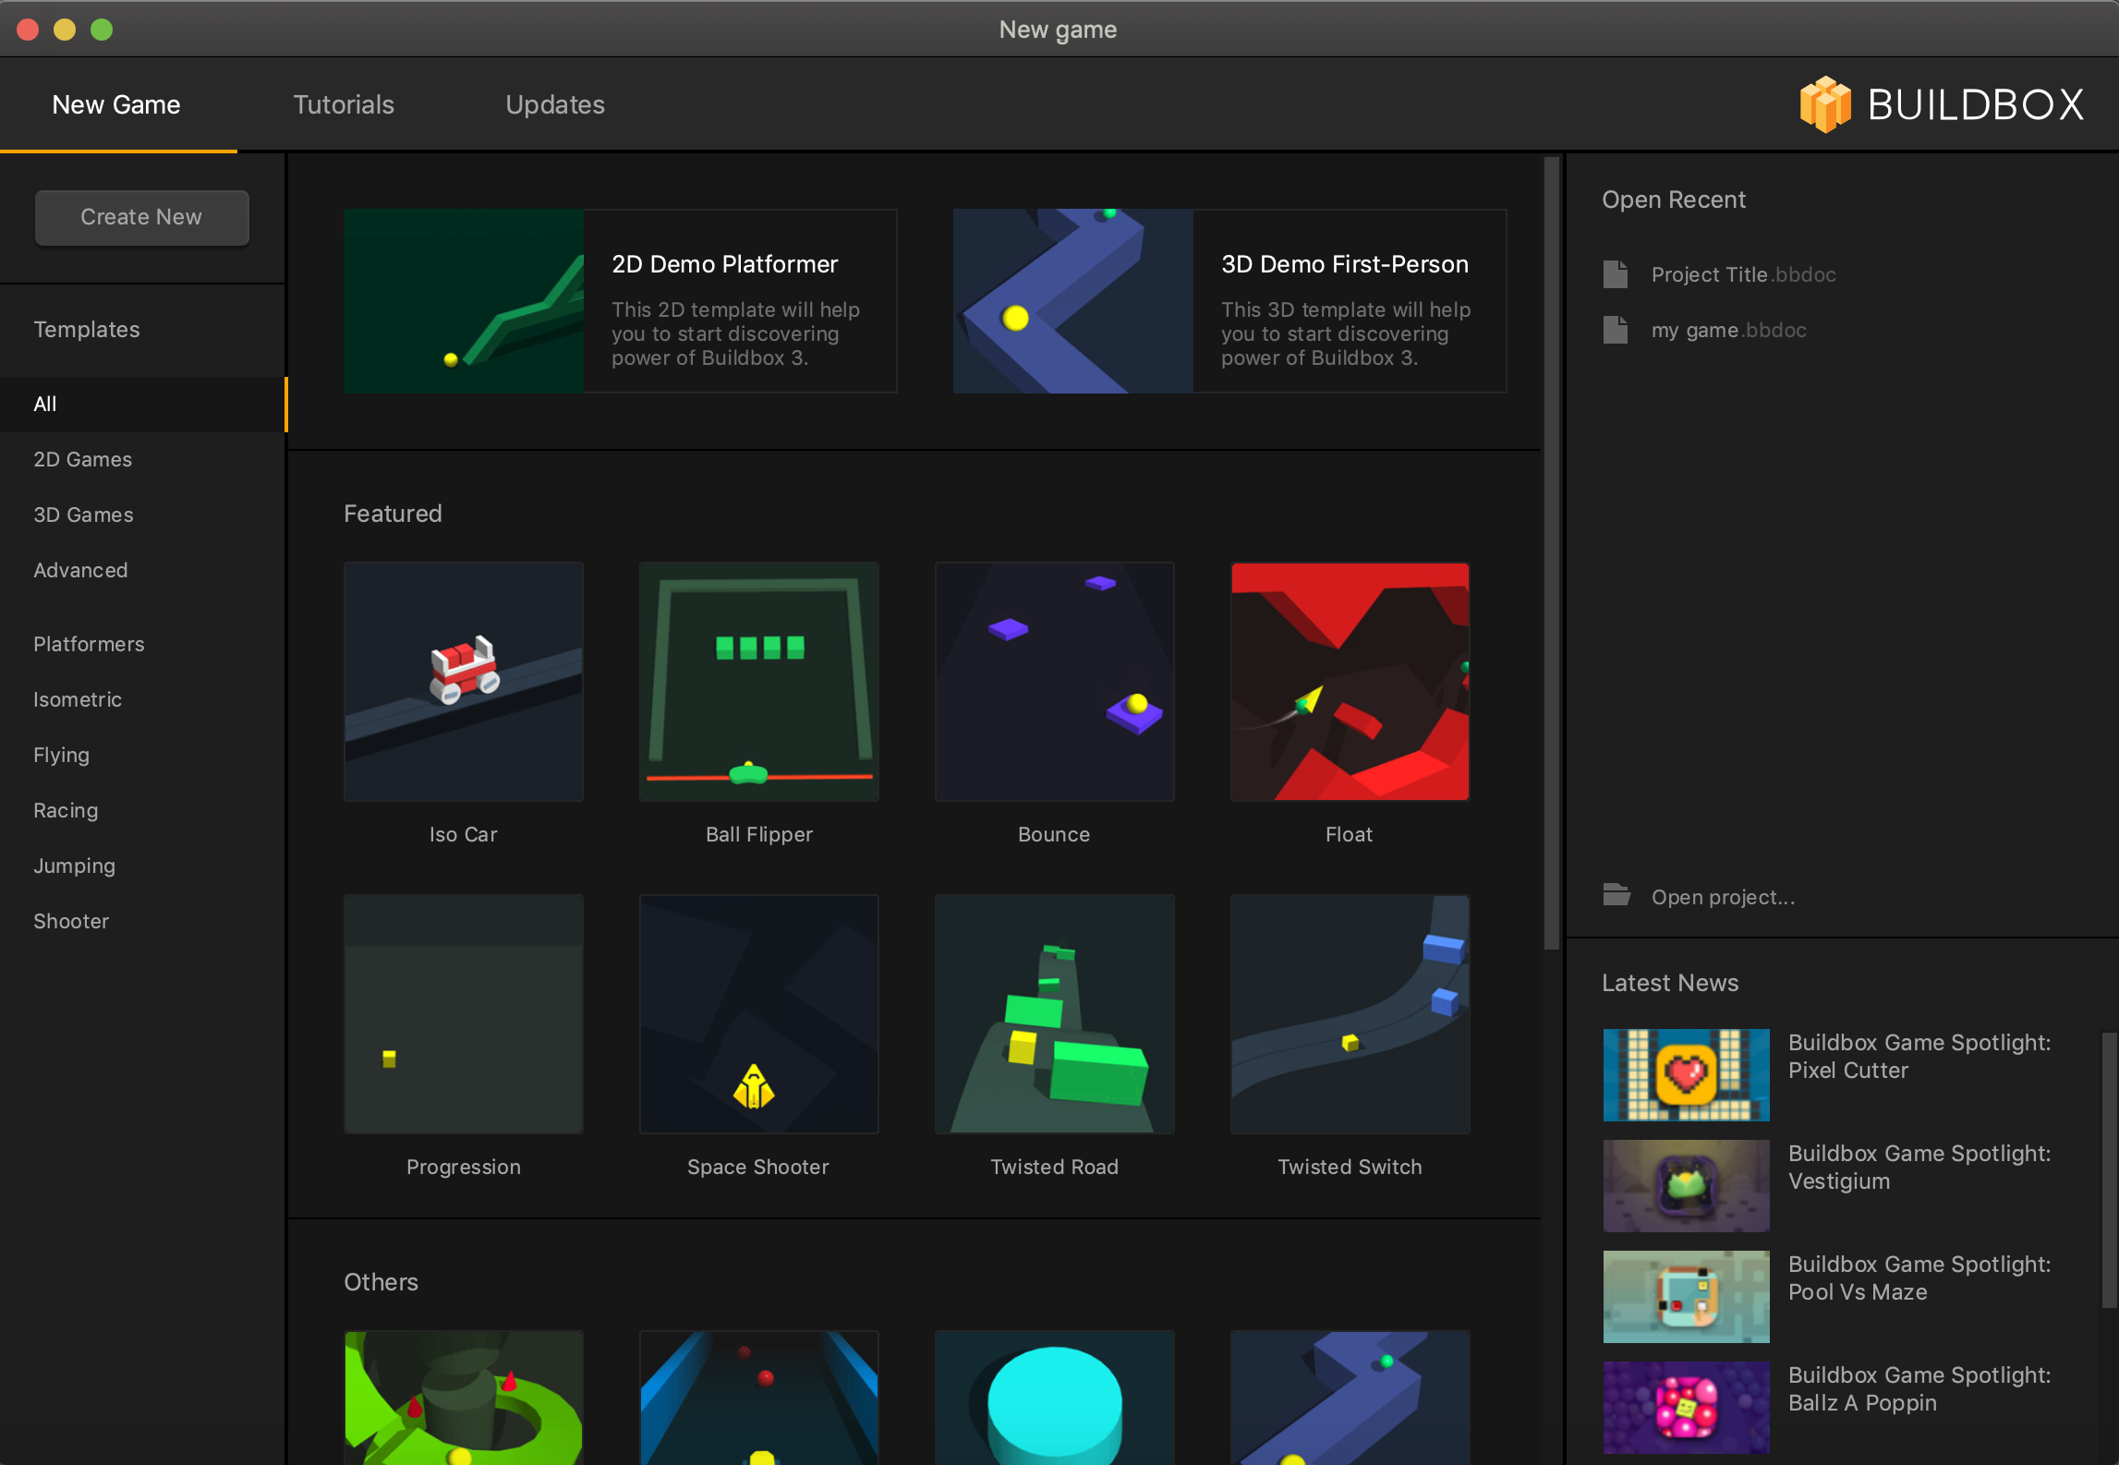Choose the Twisted Switch template thumbnail
This screenshot has width=2119, height=1465.
(x=1350, y=1013)
